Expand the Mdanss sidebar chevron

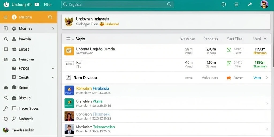53,28
